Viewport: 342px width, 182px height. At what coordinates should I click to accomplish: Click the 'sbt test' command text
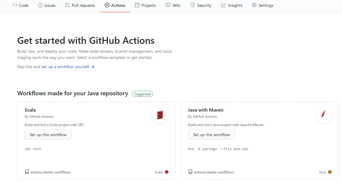tap(33, 149)
